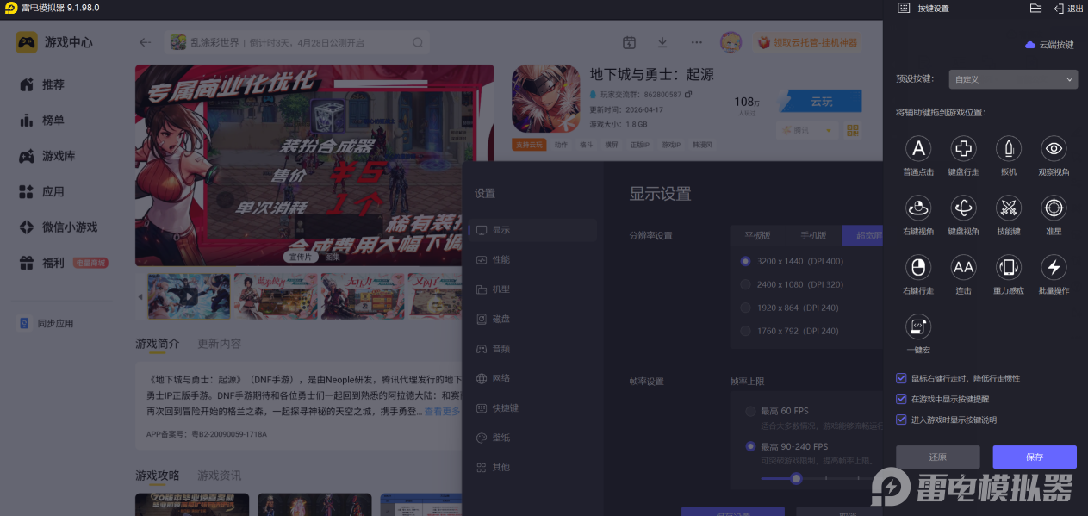This screenshot has height=516, width=1088.
Task: Open the three-dot more menu
Action: pyautogui.click(x=697, y=42)
